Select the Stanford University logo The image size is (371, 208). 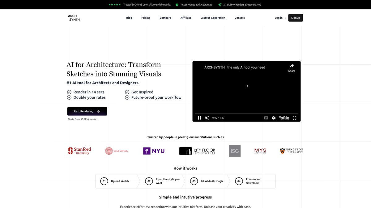79,151
